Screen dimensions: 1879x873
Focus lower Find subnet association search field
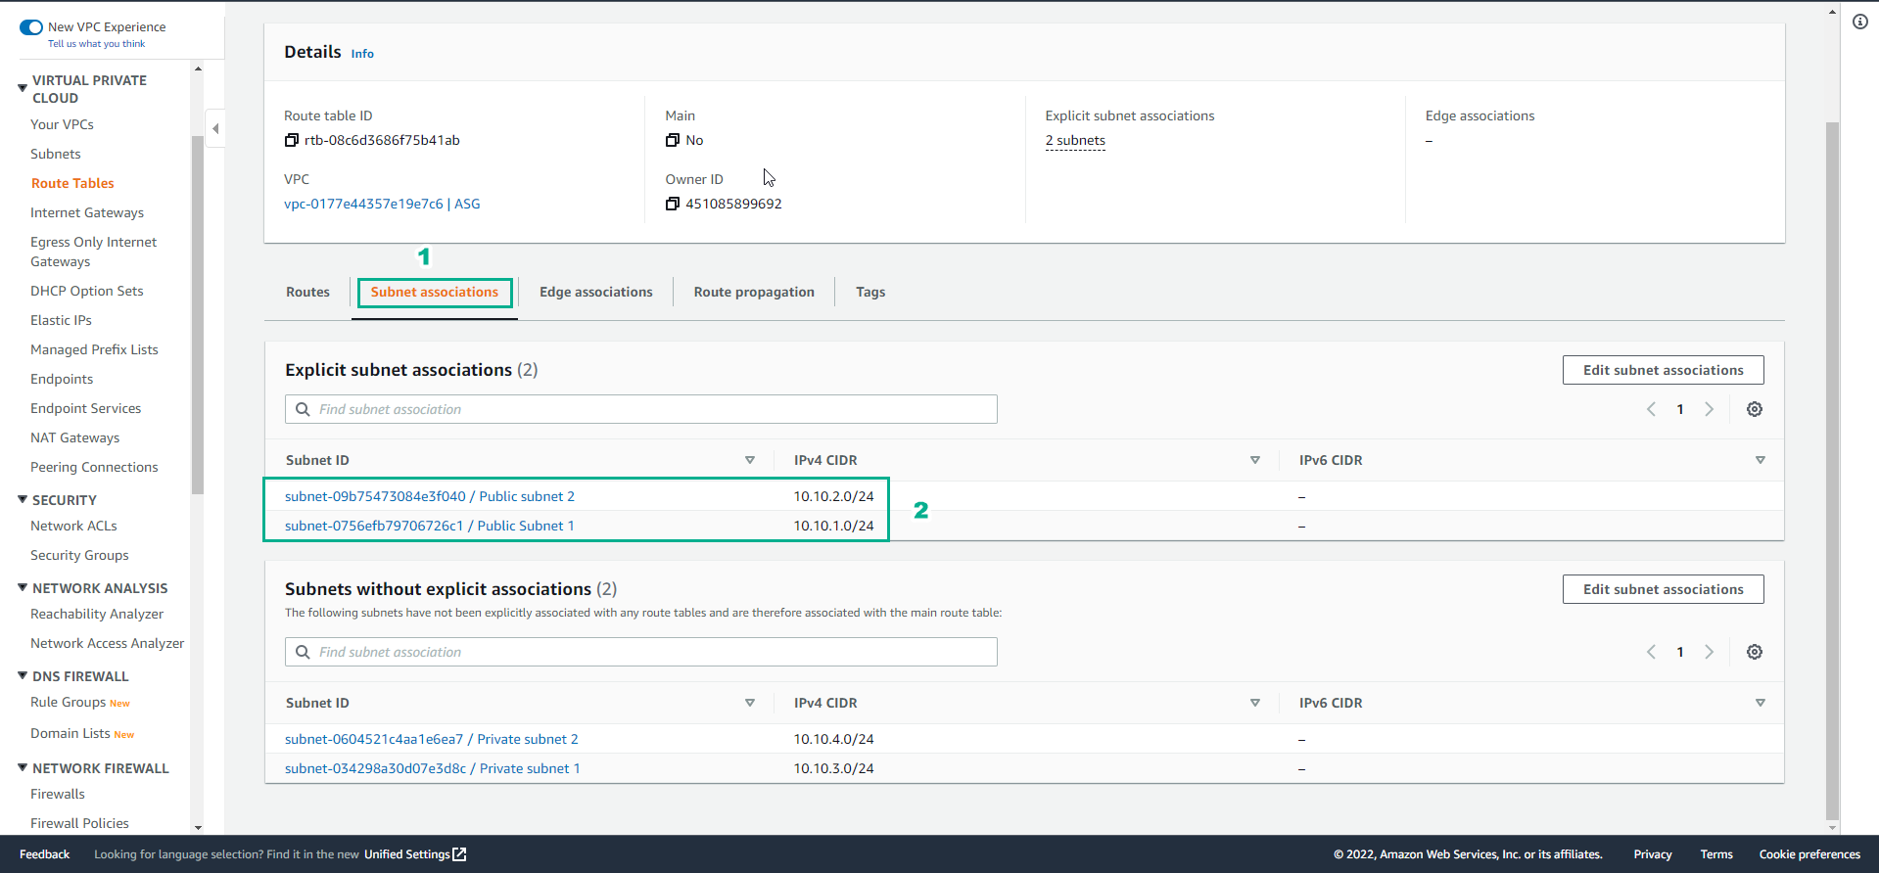[x=641, y=652]
